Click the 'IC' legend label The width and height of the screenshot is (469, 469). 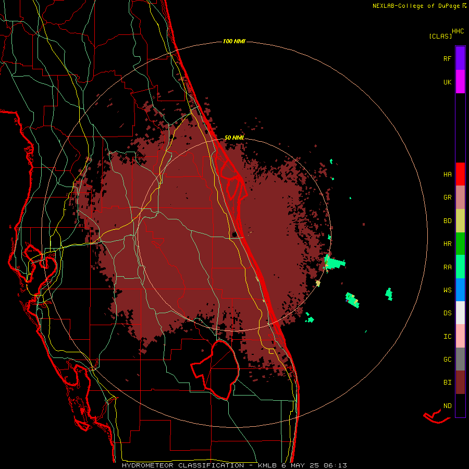[447, 337]
